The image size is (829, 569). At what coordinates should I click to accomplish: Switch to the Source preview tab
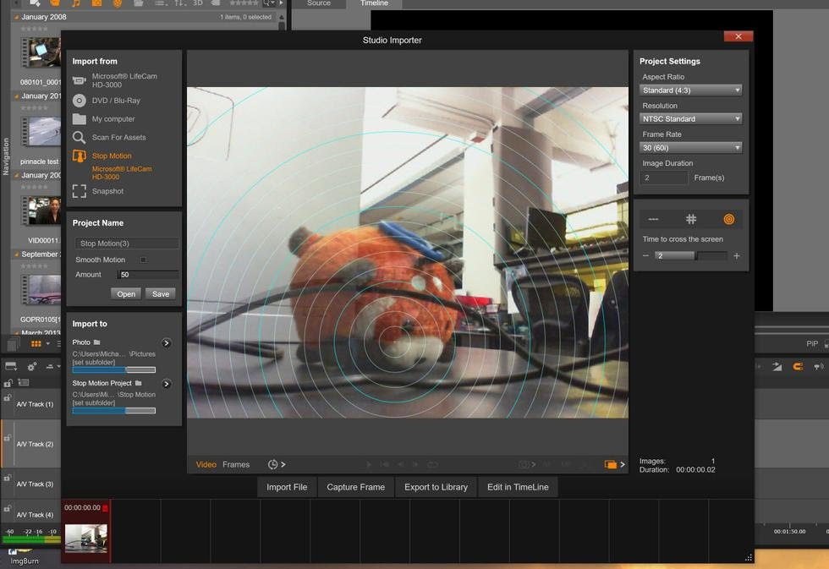point(319,3)
